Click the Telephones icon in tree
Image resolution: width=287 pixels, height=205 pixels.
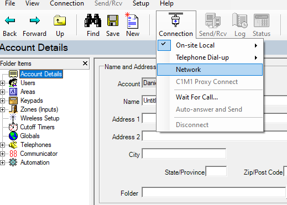pos(13,145)
